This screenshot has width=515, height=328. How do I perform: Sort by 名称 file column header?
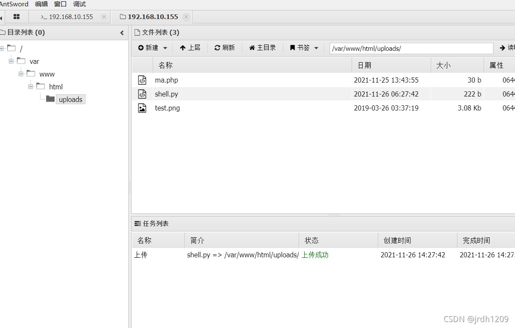pos(252,65)
